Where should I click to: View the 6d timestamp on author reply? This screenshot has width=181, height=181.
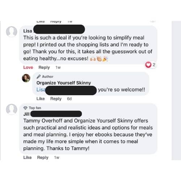point(69,99)
